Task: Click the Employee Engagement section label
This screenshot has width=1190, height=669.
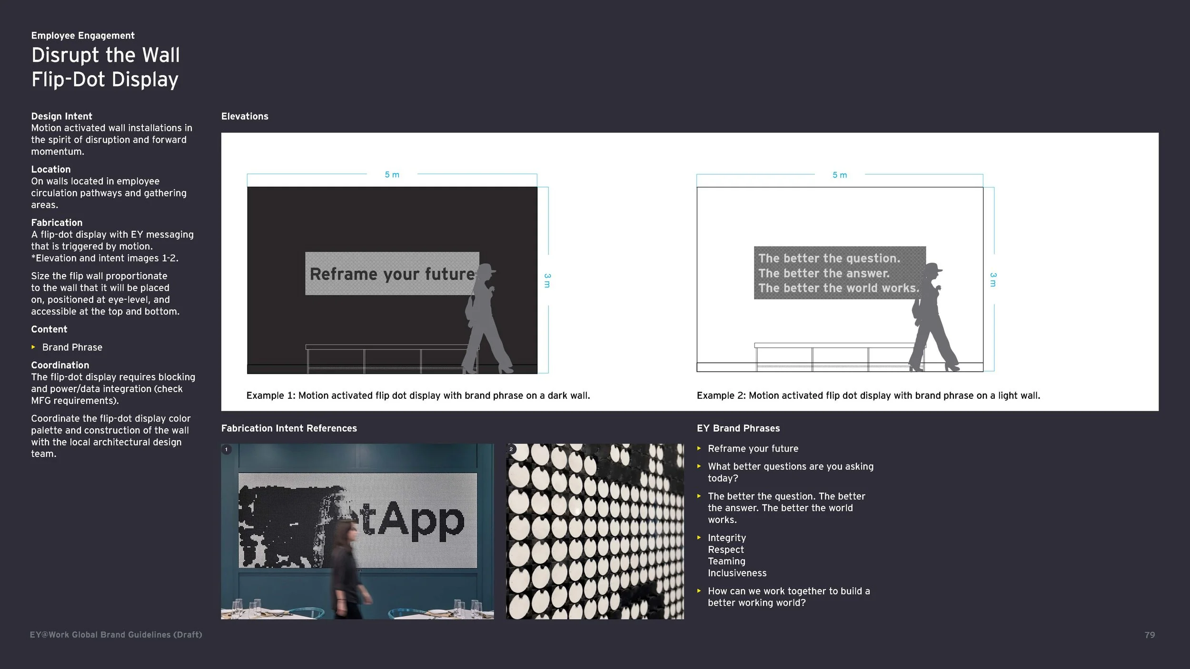Action: [83, 36]
